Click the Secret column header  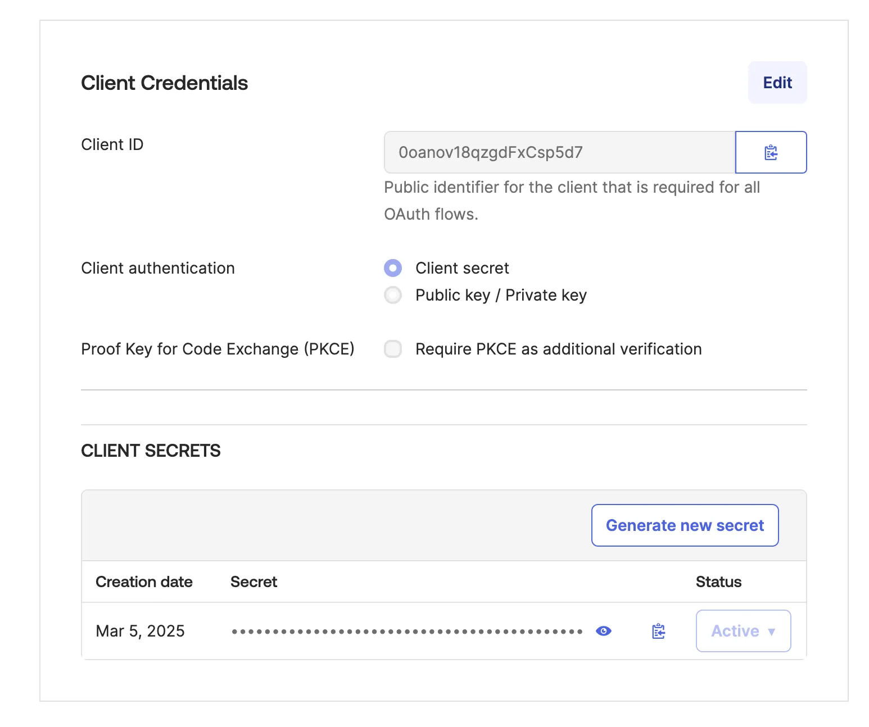click(x=254, y=581)
